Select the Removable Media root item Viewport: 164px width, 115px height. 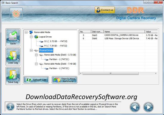pyautogui.click(x=42, y=32)
